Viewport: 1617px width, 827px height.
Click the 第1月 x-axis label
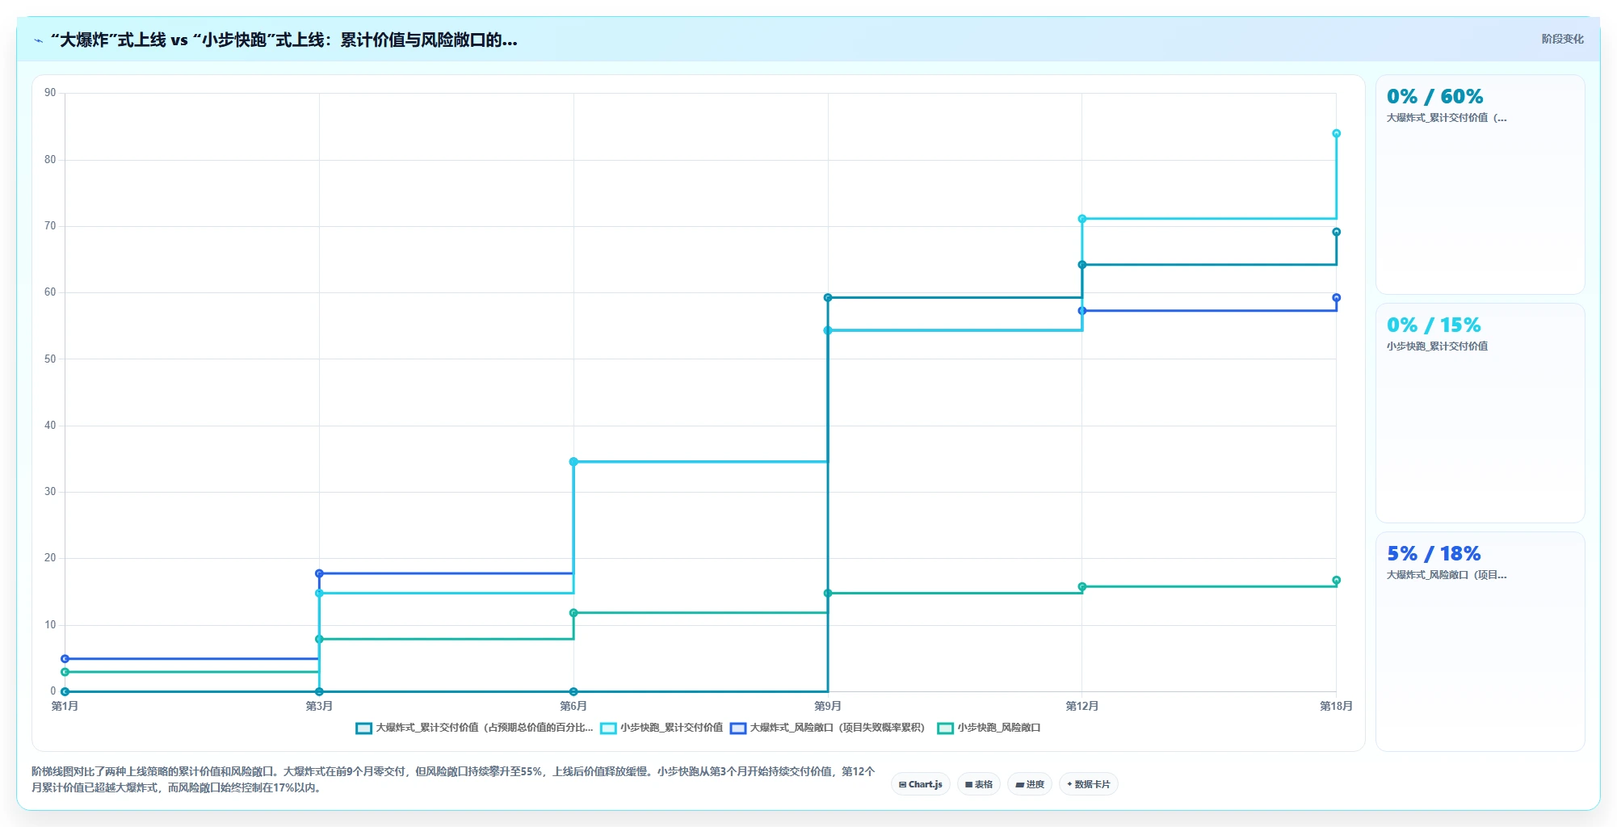[x=65, y=707]
